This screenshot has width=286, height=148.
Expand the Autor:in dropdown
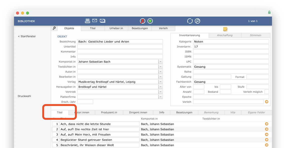click(161, 72)
